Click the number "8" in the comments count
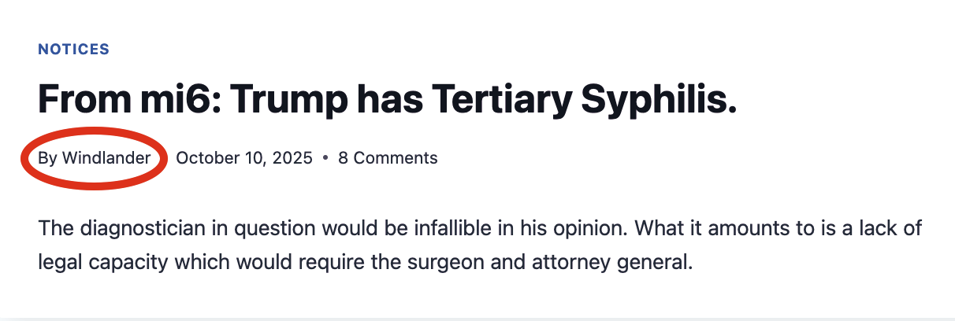 [343, 158]
